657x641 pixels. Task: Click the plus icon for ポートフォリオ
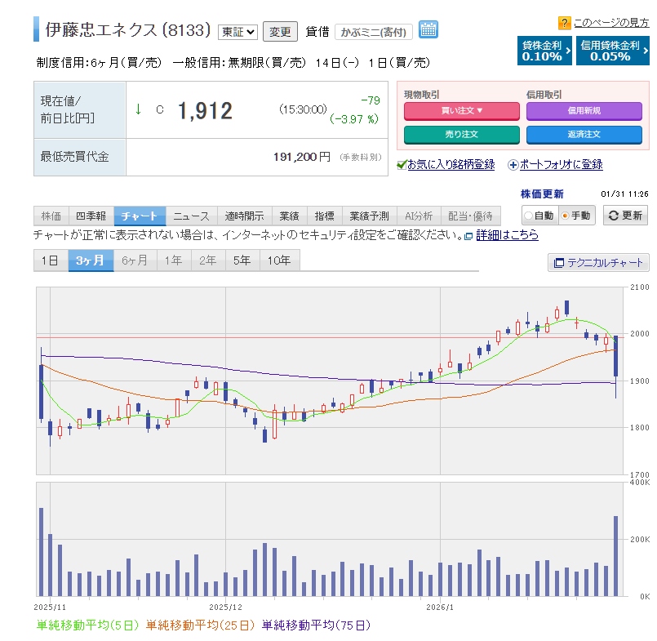513,164
